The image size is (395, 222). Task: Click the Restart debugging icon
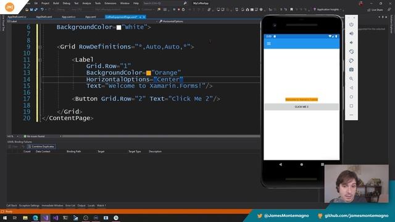(x=183, y=10)
